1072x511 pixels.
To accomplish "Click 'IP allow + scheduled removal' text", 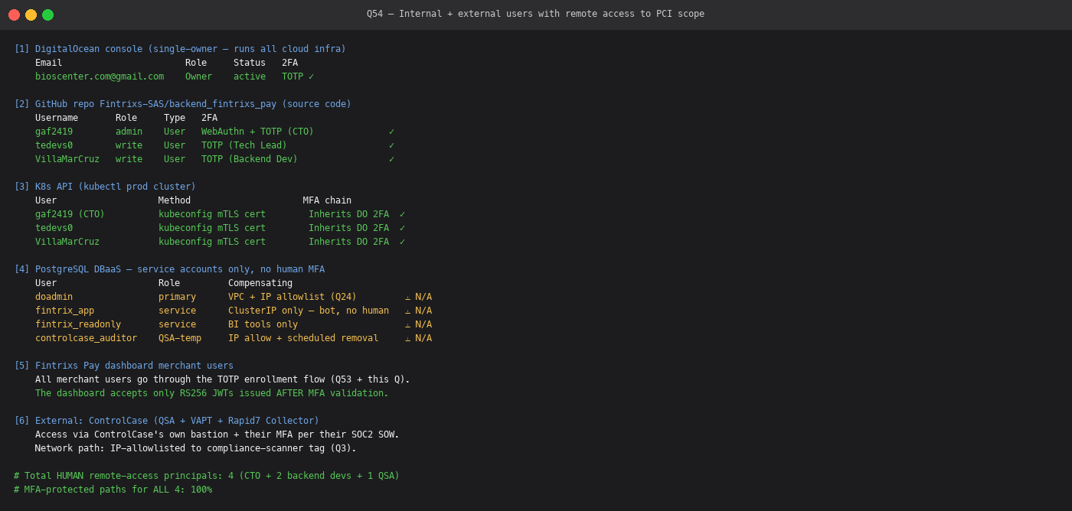I will click(x=303, y=338).
